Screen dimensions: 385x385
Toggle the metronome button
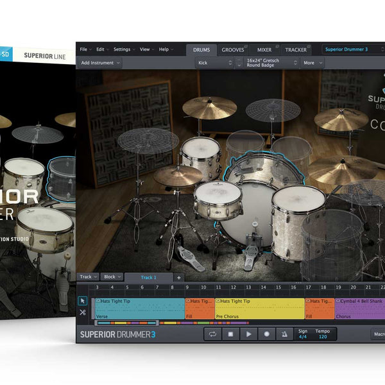(284, 334)
